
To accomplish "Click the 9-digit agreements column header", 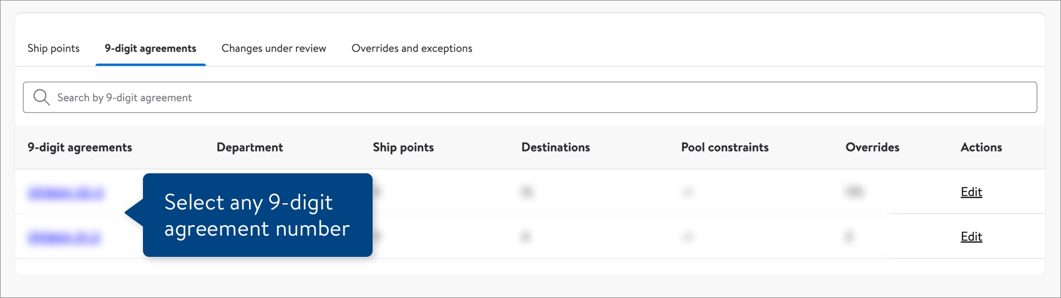I will coord(80,148).
